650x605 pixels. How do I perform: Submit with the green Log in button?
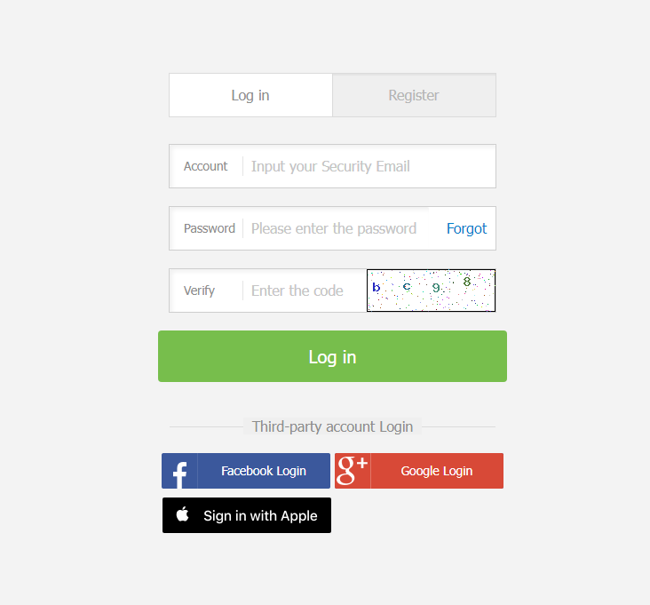coord(332,356)
